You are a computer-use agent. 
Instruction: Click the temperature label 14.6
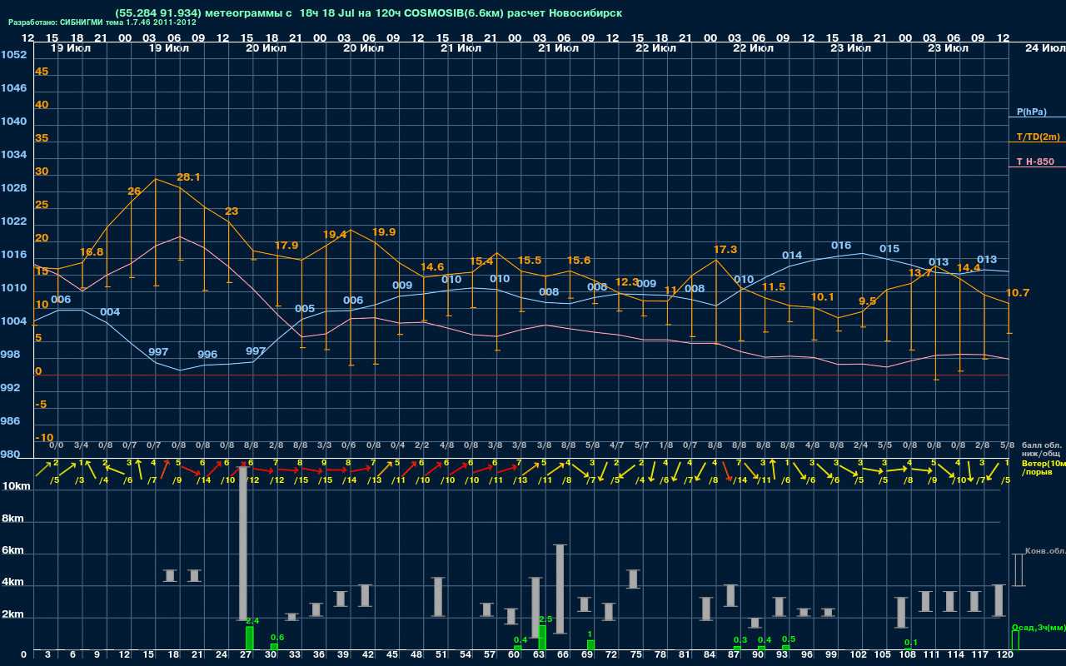(x=432, y=267)
